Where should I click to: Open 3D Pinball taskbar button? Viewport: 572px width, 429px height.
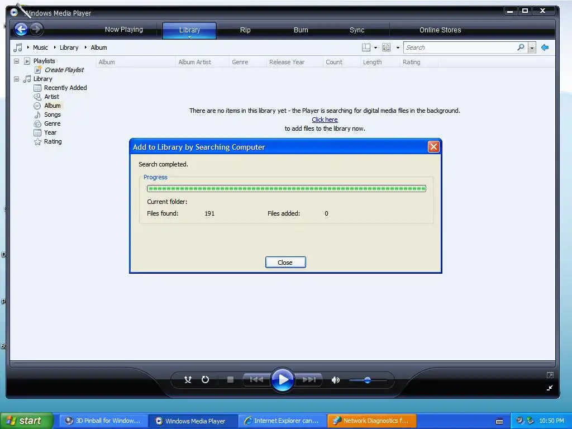tap(103, 421)
